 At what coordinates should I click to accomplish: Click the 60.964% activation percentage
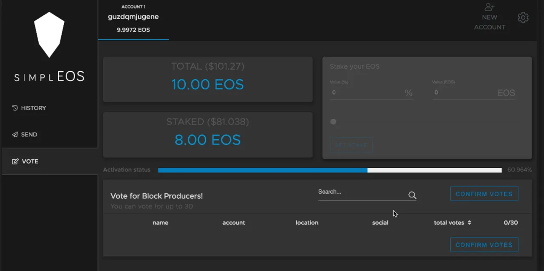click(519, 170)
